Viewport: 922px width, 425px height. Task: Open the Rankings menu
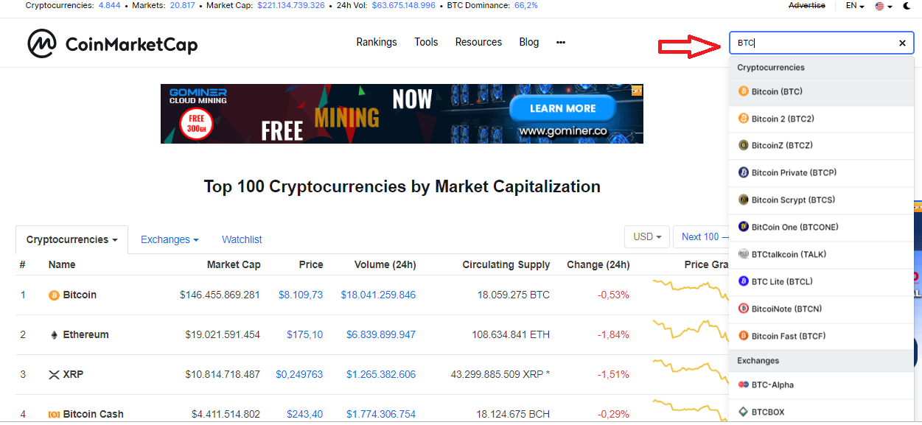[377, 43]
